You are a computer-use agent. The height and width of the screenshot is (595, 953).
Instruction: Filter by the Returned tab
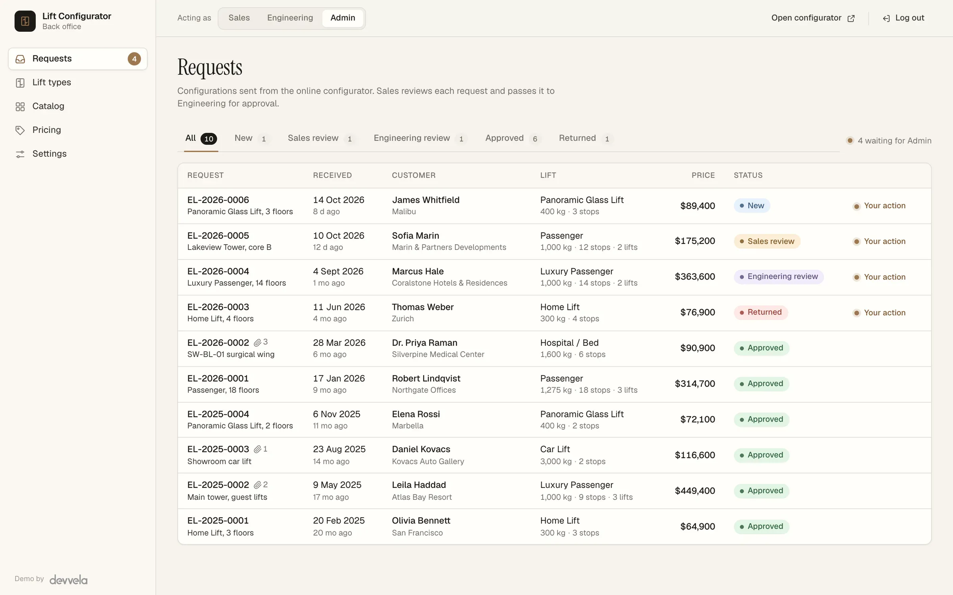click(586, 138)
